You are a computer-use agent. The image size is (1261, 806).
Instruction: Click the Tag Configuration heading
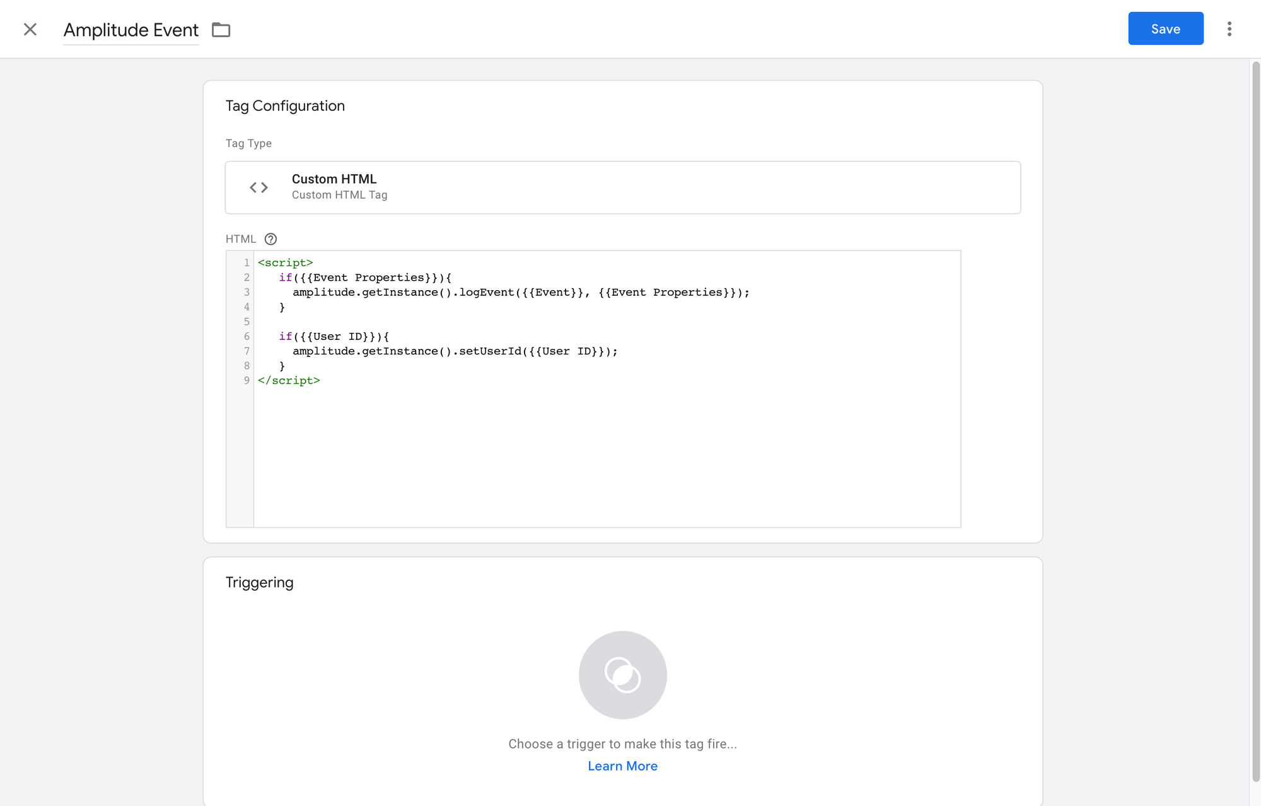click(285, 106)
